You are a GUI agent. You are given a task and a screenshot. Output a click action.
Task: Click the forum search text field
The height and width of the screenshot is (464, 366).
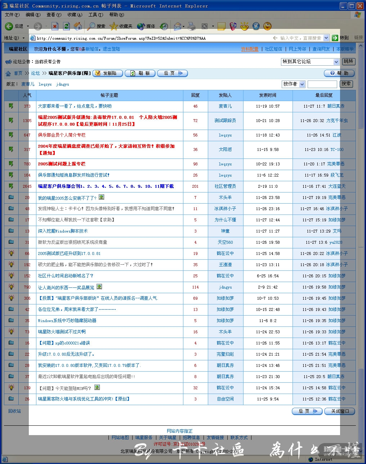point(322,84)
